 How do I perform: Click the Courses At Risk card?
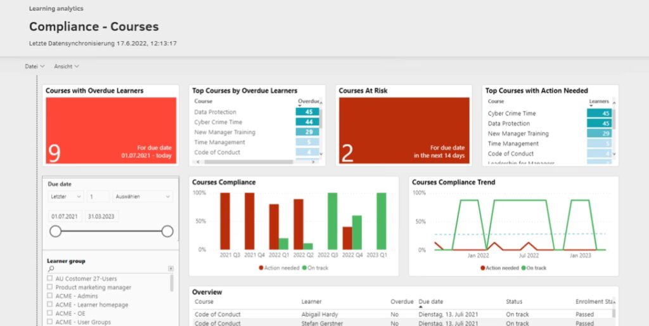[404, 131]
